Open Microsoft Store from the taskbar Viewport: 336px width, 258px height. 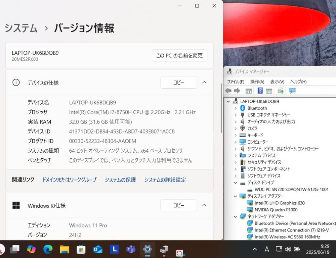coord(81,249)
